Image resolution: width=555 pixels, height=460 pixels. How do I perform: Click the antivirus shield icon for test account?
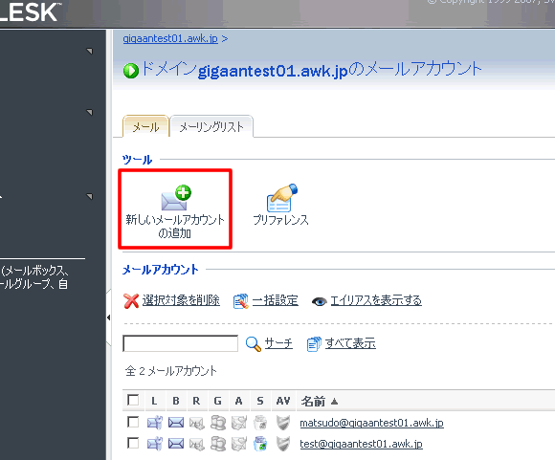click(283, 444)
